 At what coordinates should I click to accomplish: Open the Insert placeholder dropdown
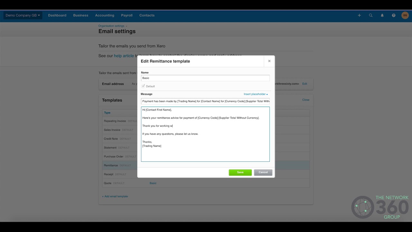256,94
